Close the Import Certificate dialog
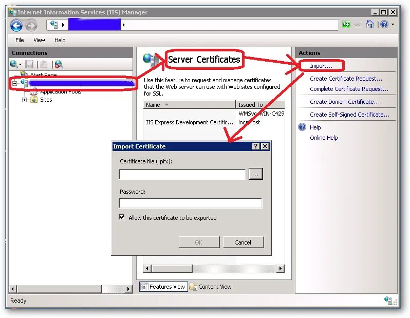Image resolution: width=410 pixels, height=318 pixels. pyautogui.click(x=265, y=146)
